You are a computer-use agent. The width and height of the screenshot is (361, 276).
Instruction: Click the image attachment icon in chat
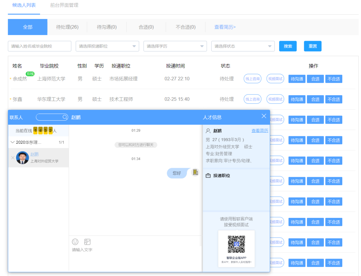click(87, 242)
